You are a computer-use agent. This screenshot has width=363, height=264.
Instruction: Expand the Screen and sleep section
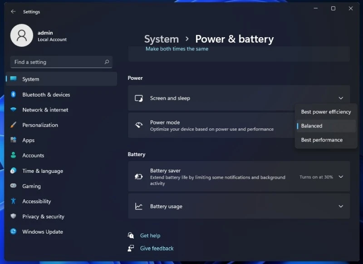[x=340, y=98]
